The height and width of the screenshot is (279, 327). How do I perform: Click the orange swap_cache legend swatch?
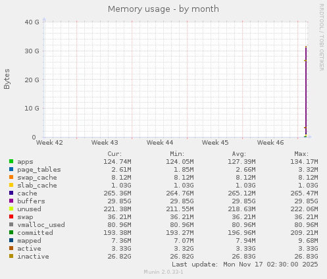click(11, 177)
